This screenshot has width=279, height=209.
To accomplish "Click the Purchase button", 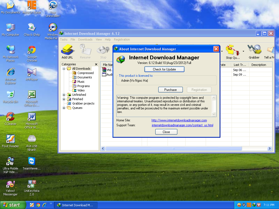I will 171,90.
